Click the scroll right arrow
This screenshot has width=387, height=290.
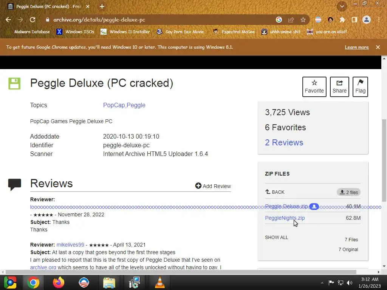378,272
